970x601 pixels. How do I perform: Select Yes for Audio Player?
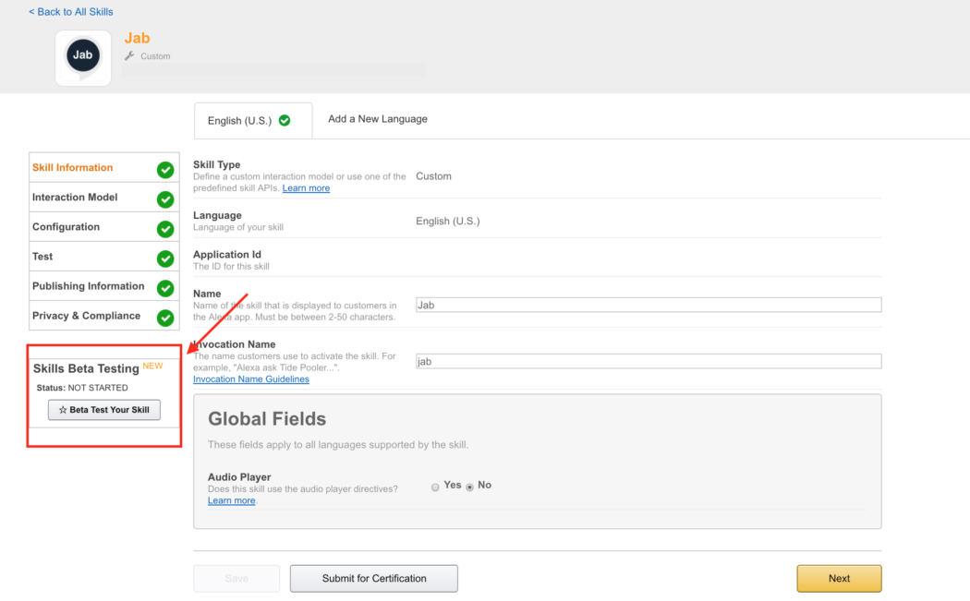pyautogui.click(x=435, y=487)
